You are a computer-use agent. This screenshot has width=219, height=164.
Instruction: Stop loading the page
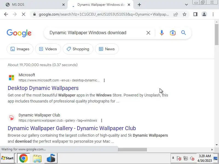pyautogui.click(x=24, y=14)
